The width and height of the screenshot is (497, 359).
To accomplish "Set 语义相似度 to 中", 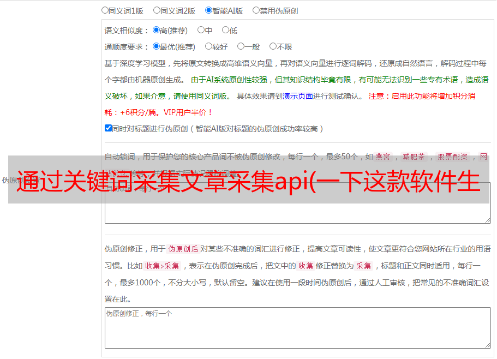I will pyautogui.click(x=201, y=30).
